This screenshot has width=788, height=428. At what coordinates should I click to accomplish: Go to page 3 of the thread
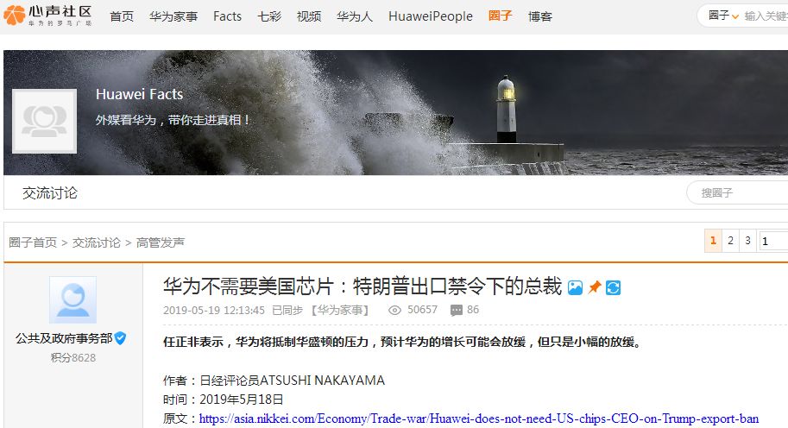point(747,241)
